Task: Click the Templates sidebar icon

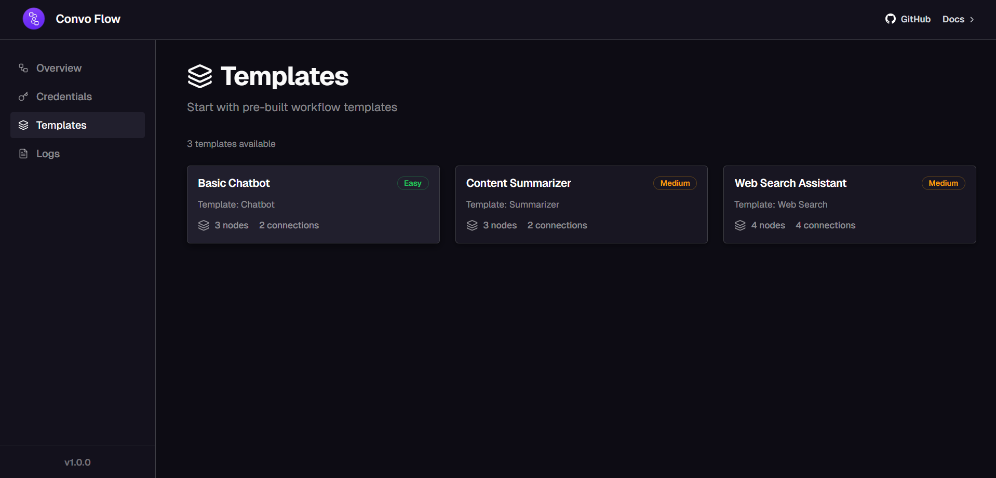Action: [x=23, y=125]
